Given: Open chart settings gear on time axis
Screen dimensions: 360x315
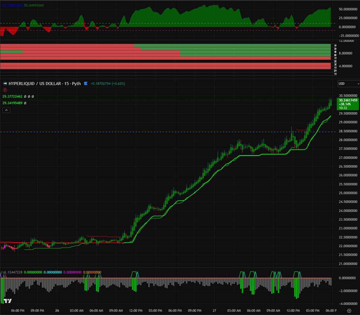Looking at the screenshot, I should click(x=349, y=310).
